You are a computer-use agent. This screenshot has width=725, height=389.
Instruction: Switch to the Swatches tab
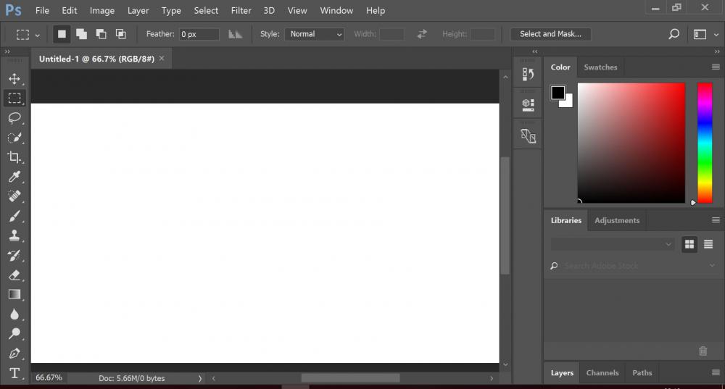[600, 67]
